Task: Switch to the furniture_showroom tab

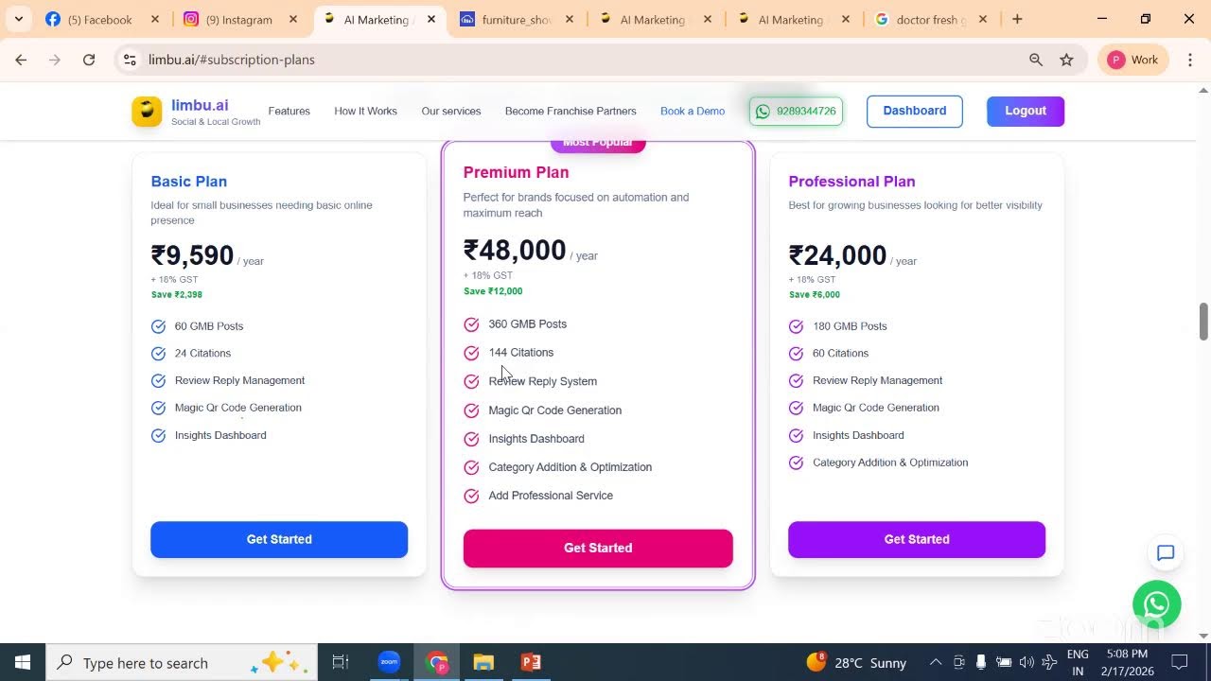Action: (518, 19)
